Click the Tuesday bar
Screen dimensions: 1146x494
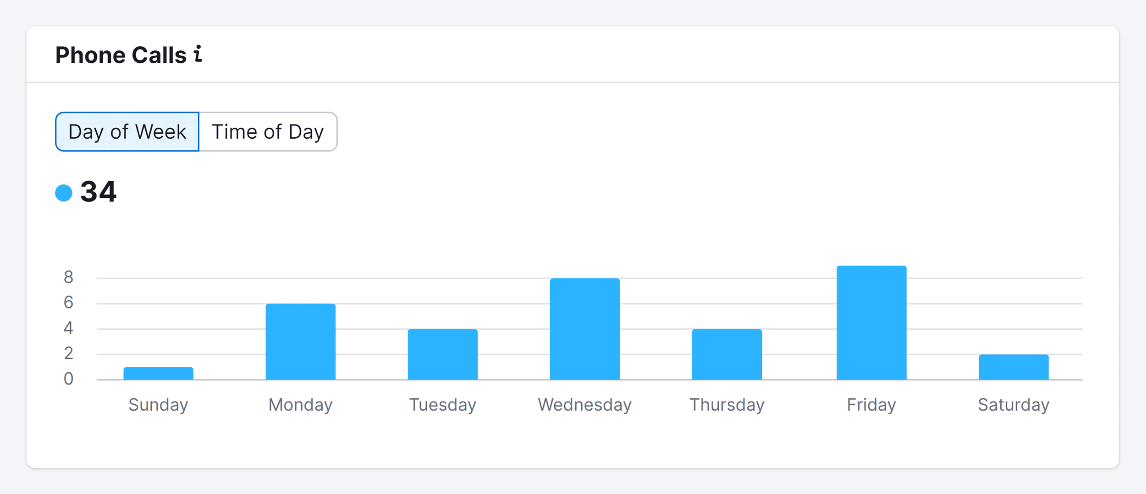(x=442, y=354)
